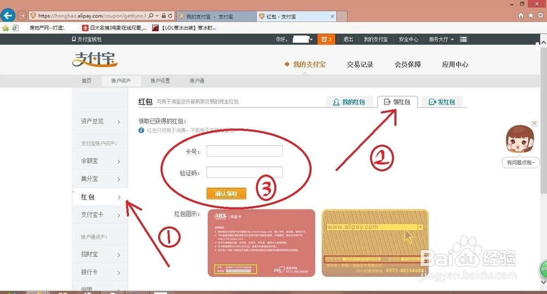
Task: Click 退出 logout link
Action: click(348, 39)
